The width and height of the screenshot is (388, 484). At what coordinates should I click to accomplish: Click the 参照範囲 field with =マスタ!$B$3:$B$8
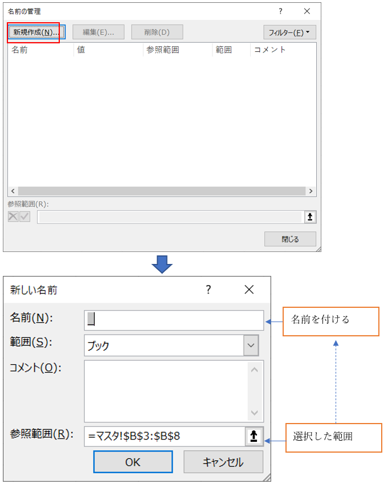(164, 436)
